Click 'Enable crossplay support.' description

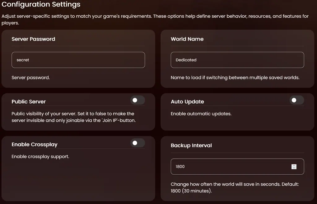[x=41, y=157]
